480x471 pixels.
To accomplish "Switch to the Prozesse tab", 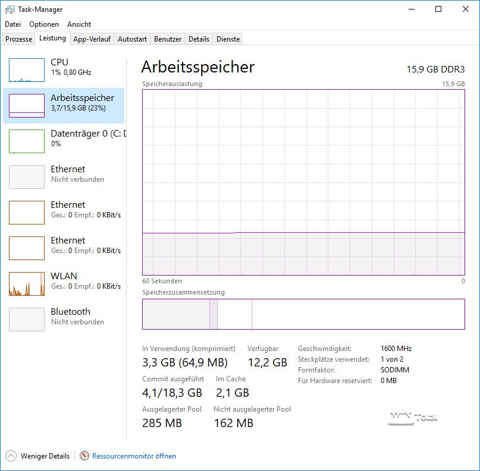I will point(18,39).
